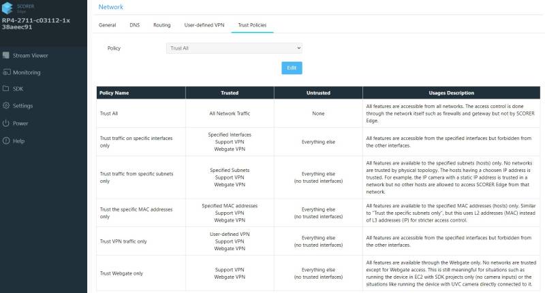
Task: Click the SCORER Edge cube logo
Action: [x=8, y=7]
